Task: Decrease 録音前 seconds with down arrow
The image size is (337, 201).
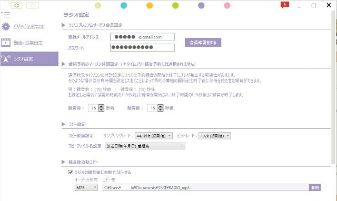Action: [x=101, y=109]
